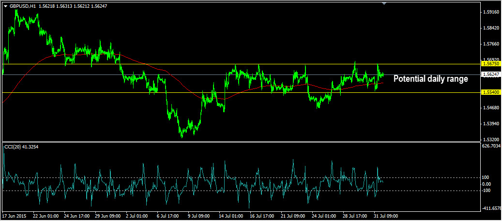
Task: Click the 1.57660 price scale value
Action: pyautogui.click(x=492, y=44)
